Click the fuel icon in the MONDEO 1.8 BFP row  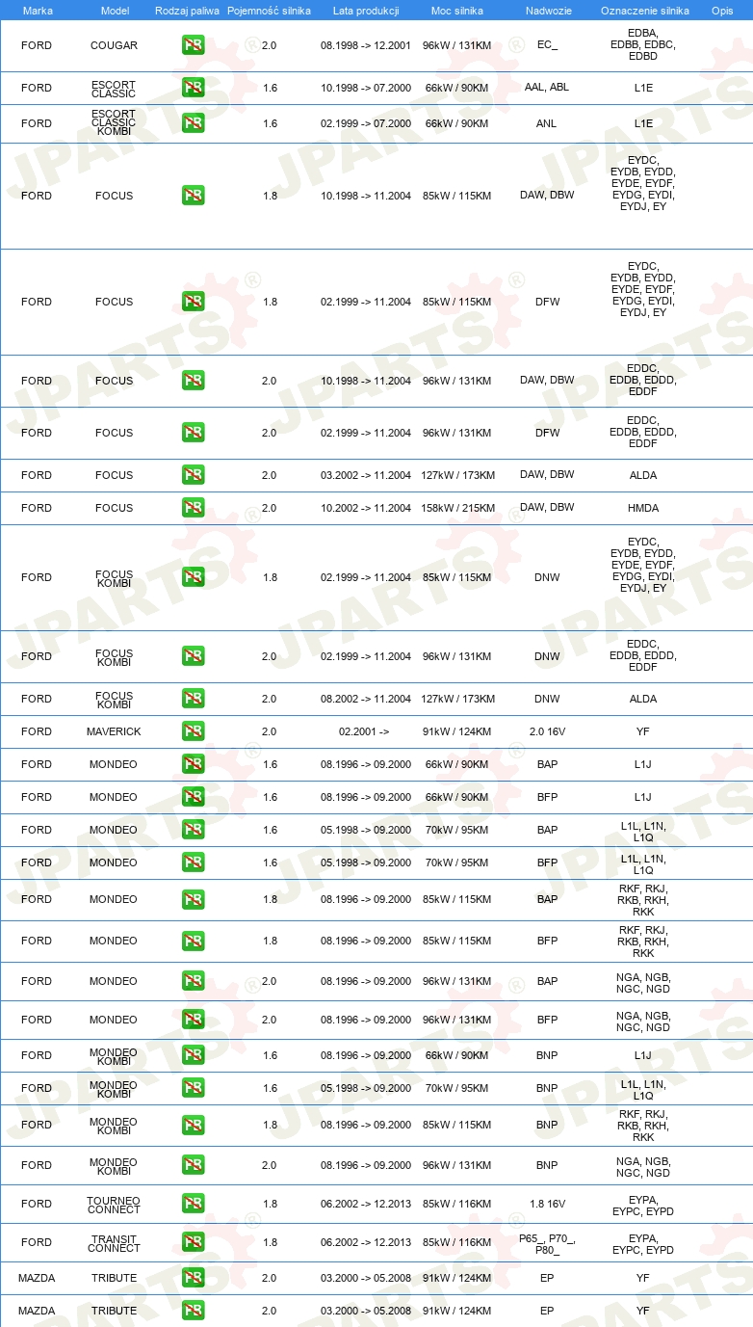click(x=194, y=941)
